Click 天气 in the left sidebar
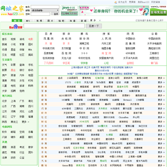This screenshot has width=167, height=167. [x=5, y=65]
